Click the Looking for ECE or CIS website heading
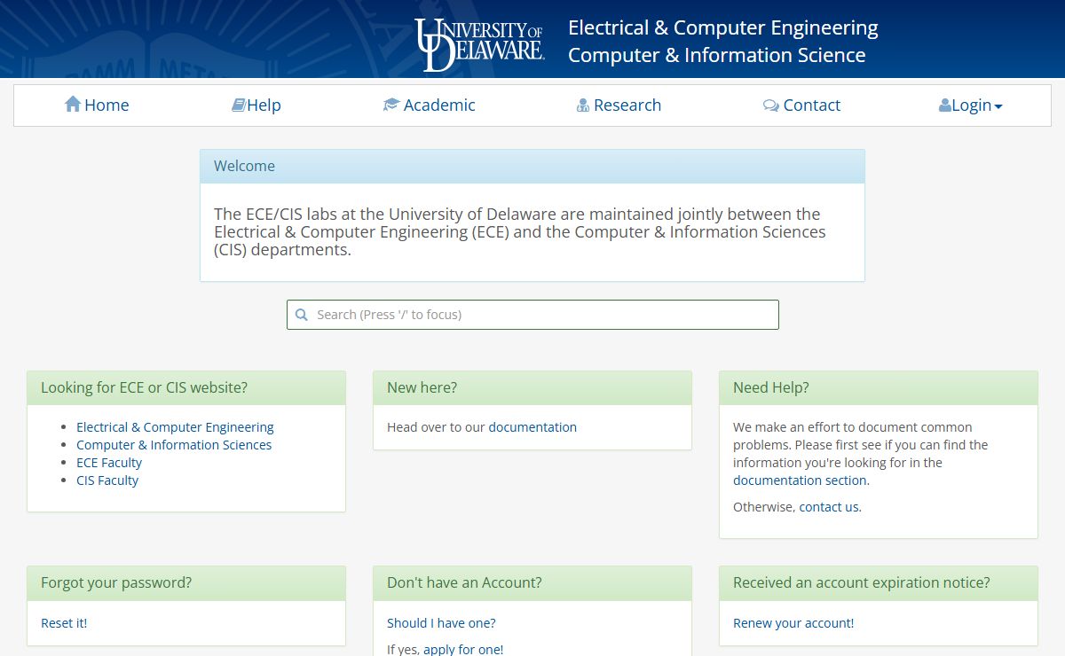Viewport: 1065px width, 656px height. [186, 388]
